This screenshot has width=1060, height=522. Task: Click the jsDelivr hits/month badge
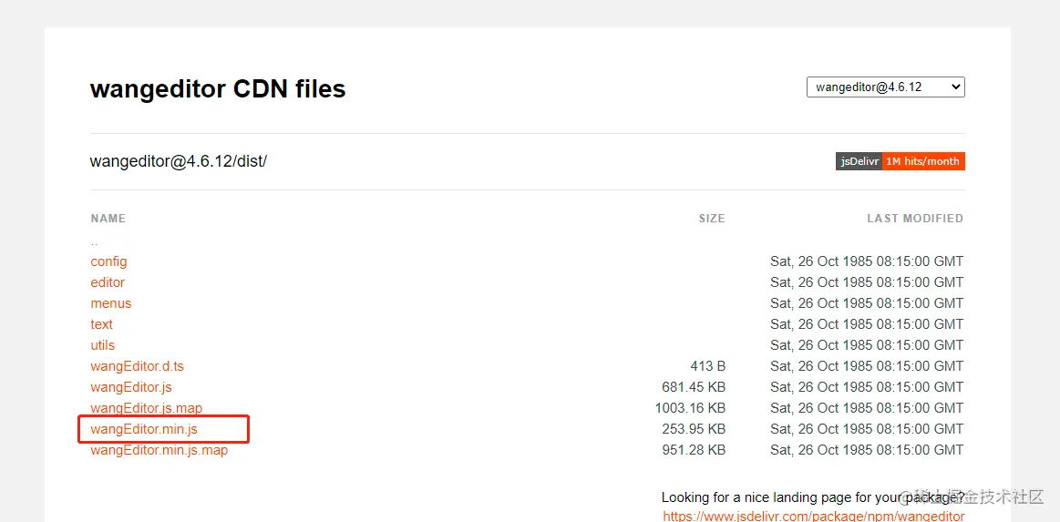900,161
